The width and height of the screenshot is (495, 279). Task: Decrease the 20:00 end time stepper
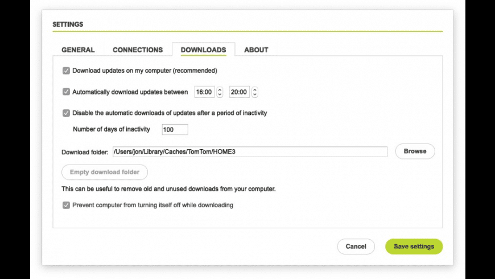tap(254, 95)
